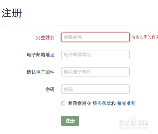Open the 荣誉准则 link
The width and height of the screenshot is (158, 134).
point(126,103)
